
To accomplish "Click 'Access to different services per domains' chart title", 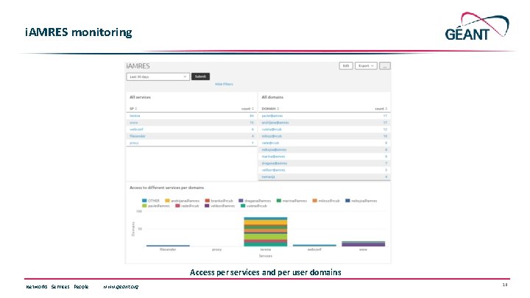I will point(167,188).
